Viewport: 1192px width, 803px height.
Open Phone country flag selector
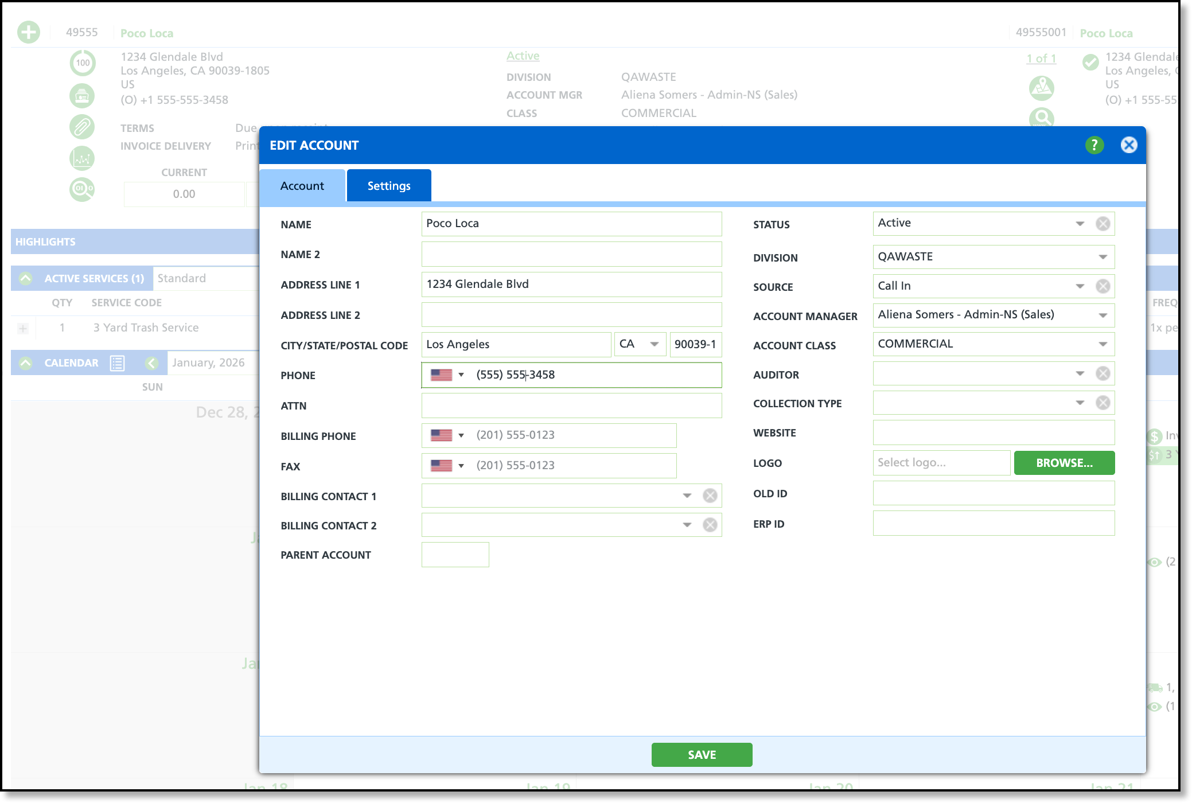click(x=447, y=375)
